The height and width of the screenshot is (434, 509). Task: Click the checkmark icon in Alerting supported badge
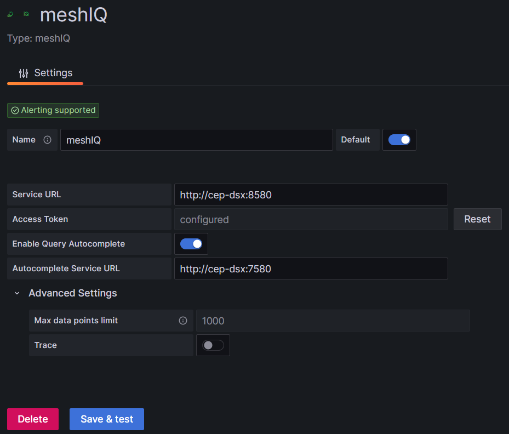(x=15, y=110)
